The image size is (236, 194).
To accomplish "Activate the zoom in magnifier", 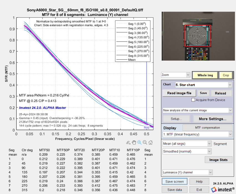I will coord(139,143).
